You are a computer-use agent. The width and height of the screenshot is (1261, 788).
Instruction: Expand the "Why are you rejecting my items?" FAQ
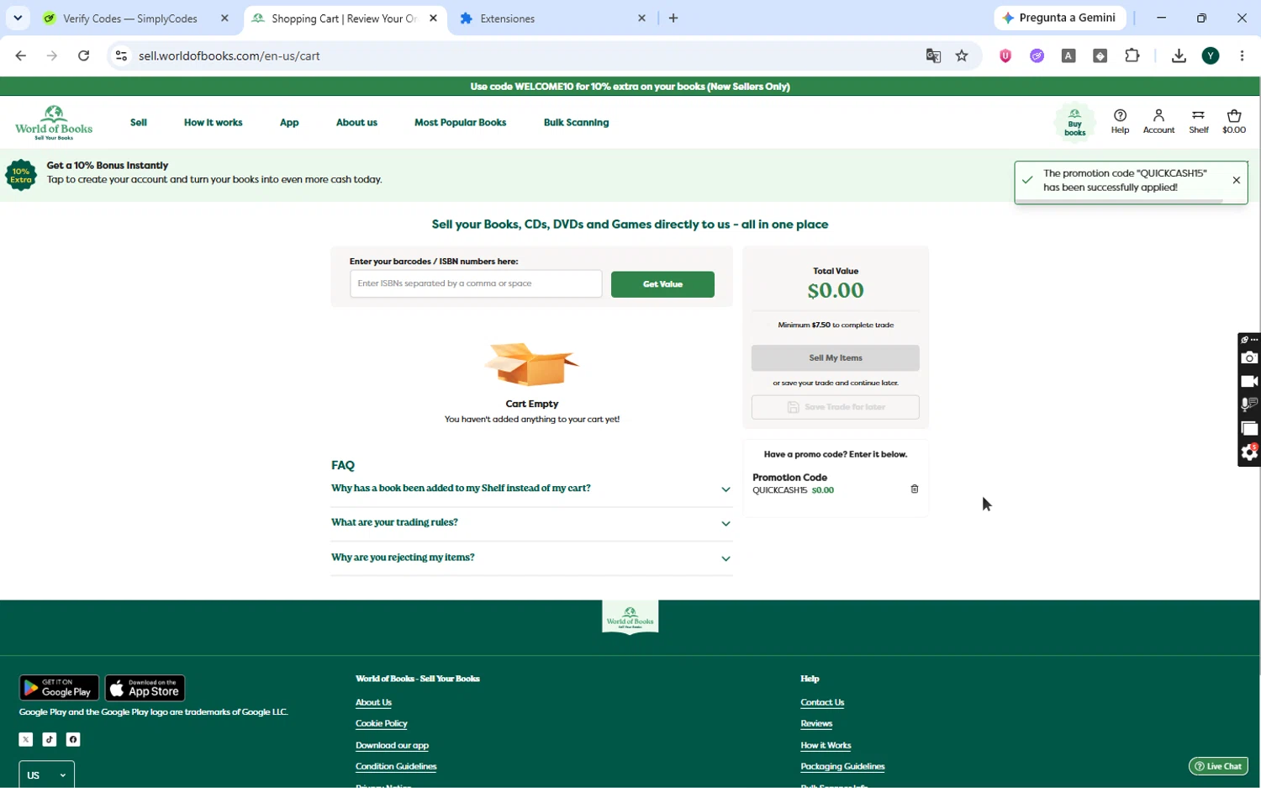[531, 558]
